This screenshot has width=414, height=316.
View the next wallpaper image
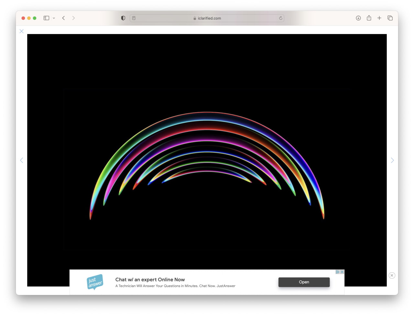pos(392,160)
